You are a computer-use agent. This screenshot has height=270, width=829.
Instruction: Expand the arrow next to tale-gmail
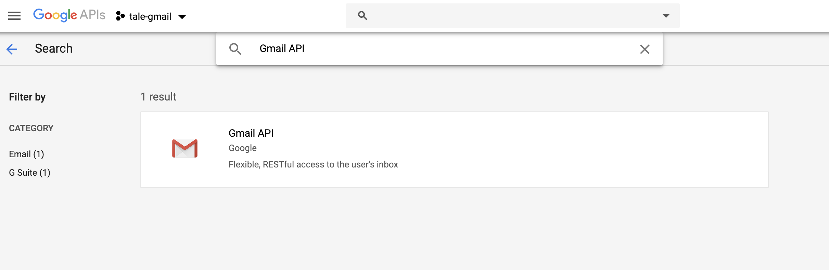pyautogui.click(x=182, y=17)
